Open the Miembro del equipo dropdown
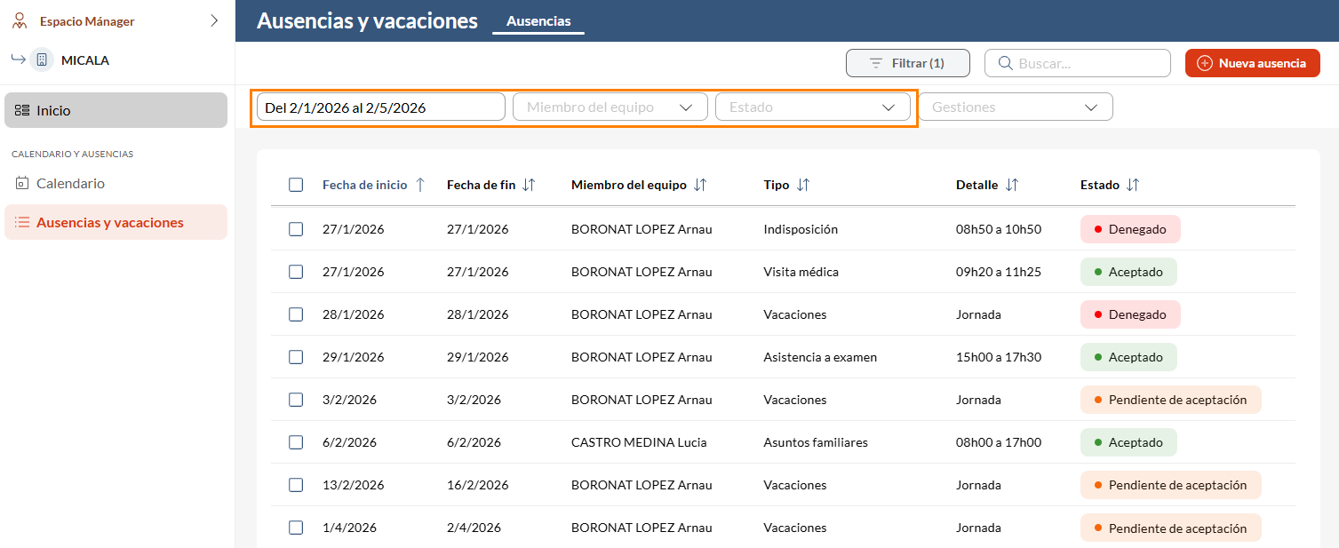The height and width of the screenshot is (548, 1339). (610, 107)
